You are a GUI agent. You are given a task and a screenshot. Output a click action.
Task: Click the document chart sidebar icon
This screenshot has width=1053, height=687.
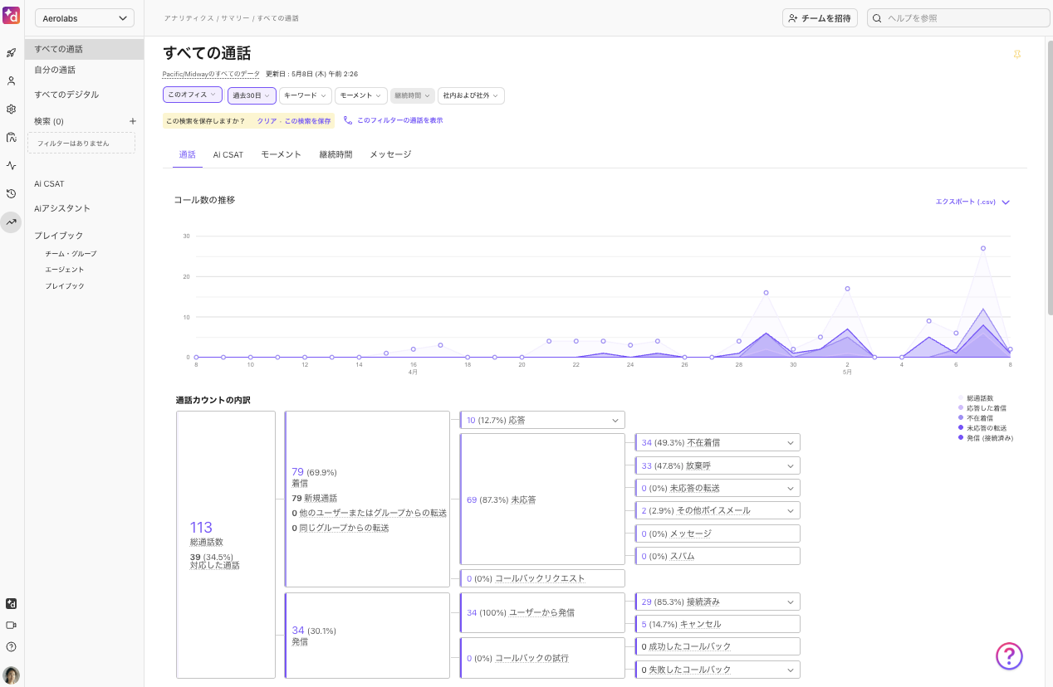pyautogui.click(x=12, y=137)
